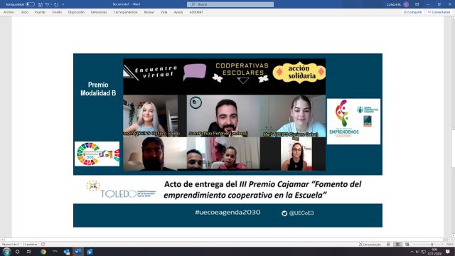Show hidden system tray icons
455x256 pixels.
412,252
